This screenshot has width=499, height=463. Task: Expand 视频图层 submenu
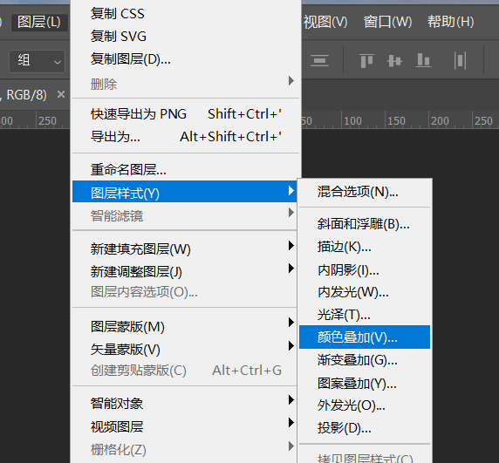[185, 426]
